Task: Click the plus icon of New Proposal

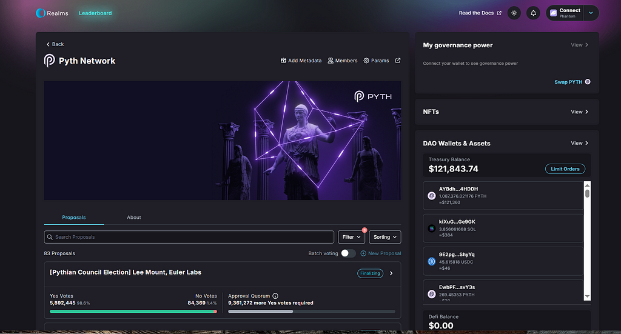Action: point(363,253)
